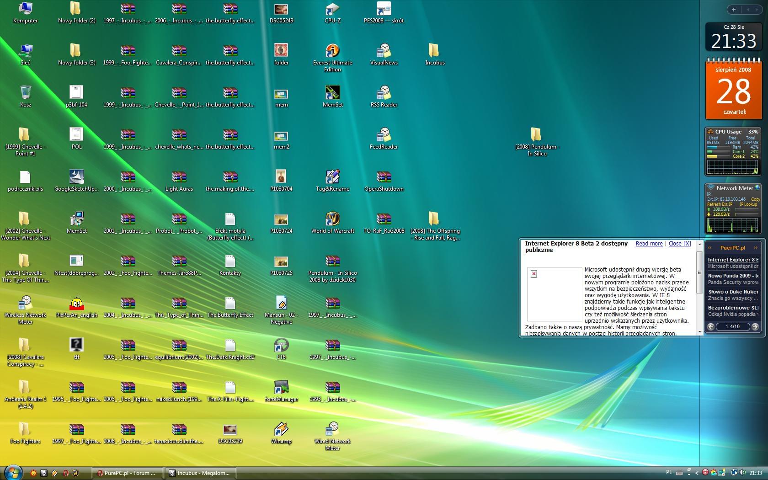Click the taskbar clock showing 21:33
The height and width of the screenshot is (480, 768).
coord(756,473)
